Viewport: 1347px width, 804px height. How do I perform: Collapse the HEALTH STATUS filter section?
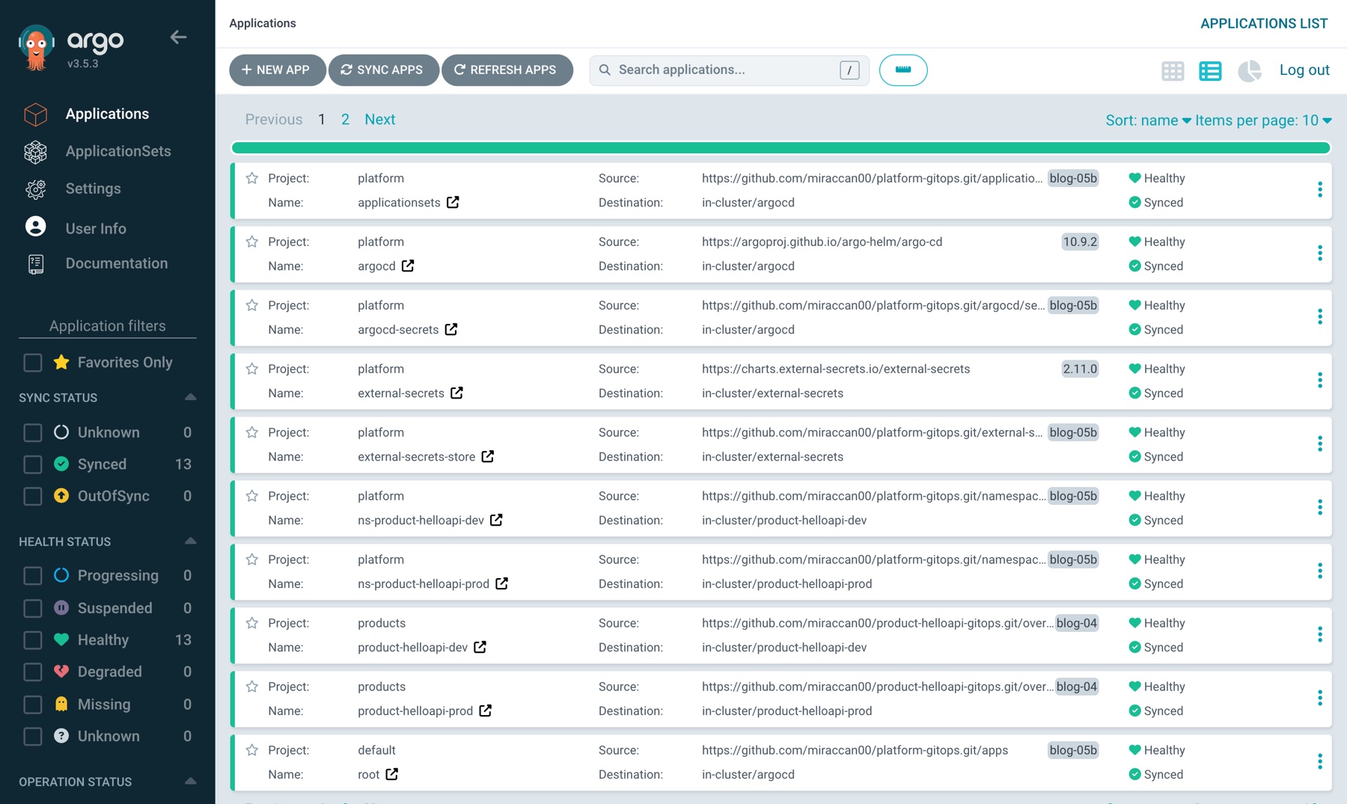[190, 541]
